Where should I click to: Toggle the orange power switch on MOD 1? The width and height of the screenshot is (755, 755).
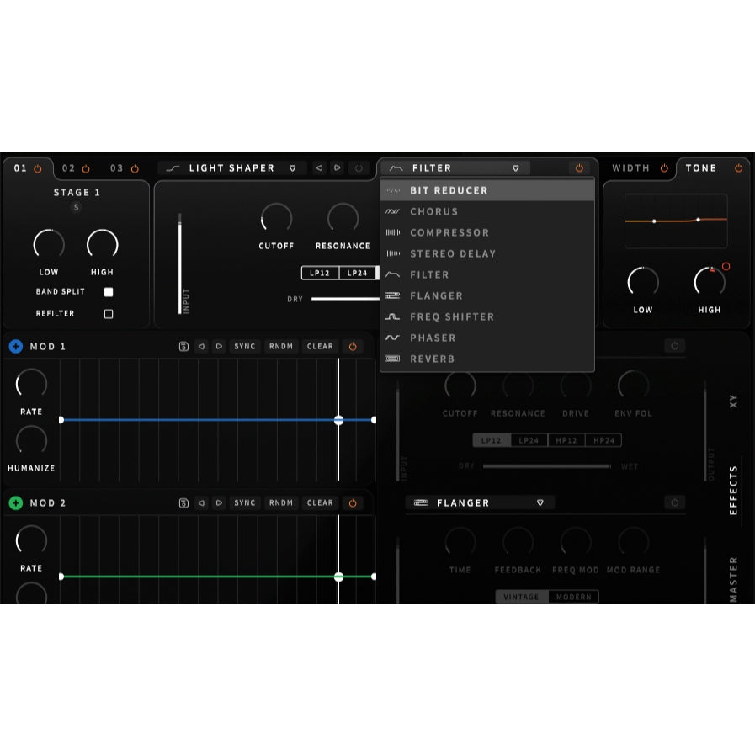[x=352, y=346]
